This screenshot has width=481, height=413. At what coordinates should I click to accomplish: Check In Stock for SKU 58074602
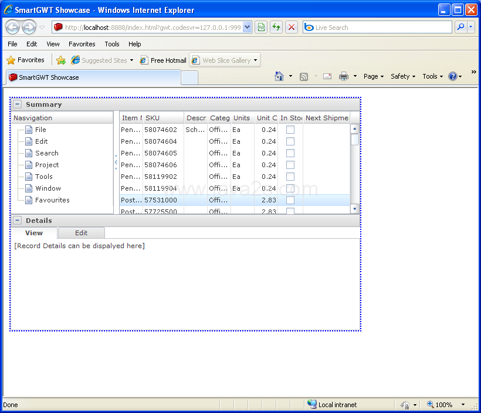[290, 130]
